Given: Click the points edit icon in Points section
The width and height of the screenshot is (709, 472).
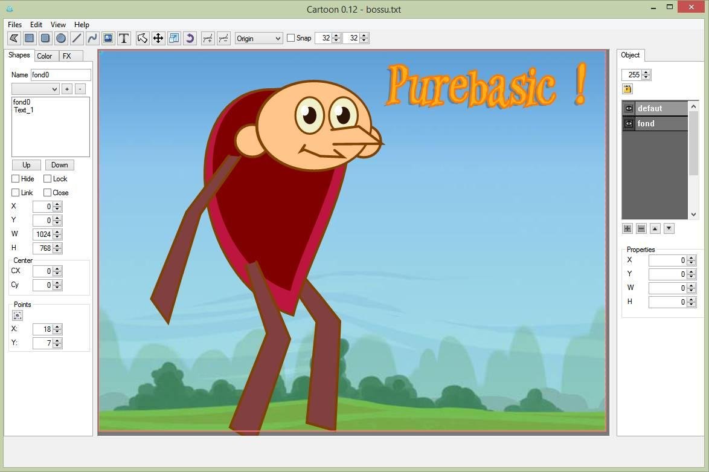Looking at the screenshot, I should point(17,315).
